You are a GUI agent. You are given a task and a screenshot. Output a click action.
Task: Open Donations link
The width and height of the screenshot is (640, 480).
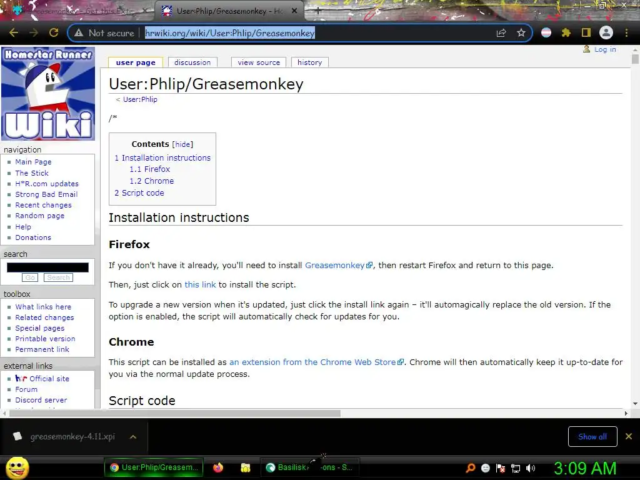point(33,237)
